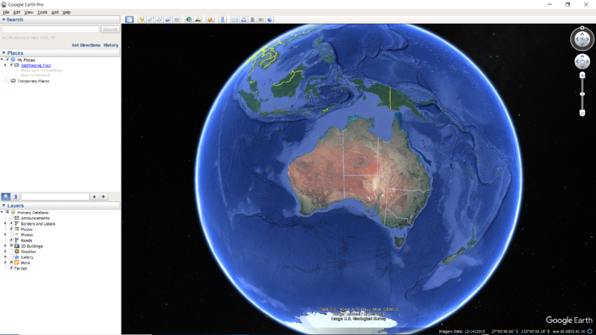
Task: Open the Ruler tool
Action: (223, 20)
